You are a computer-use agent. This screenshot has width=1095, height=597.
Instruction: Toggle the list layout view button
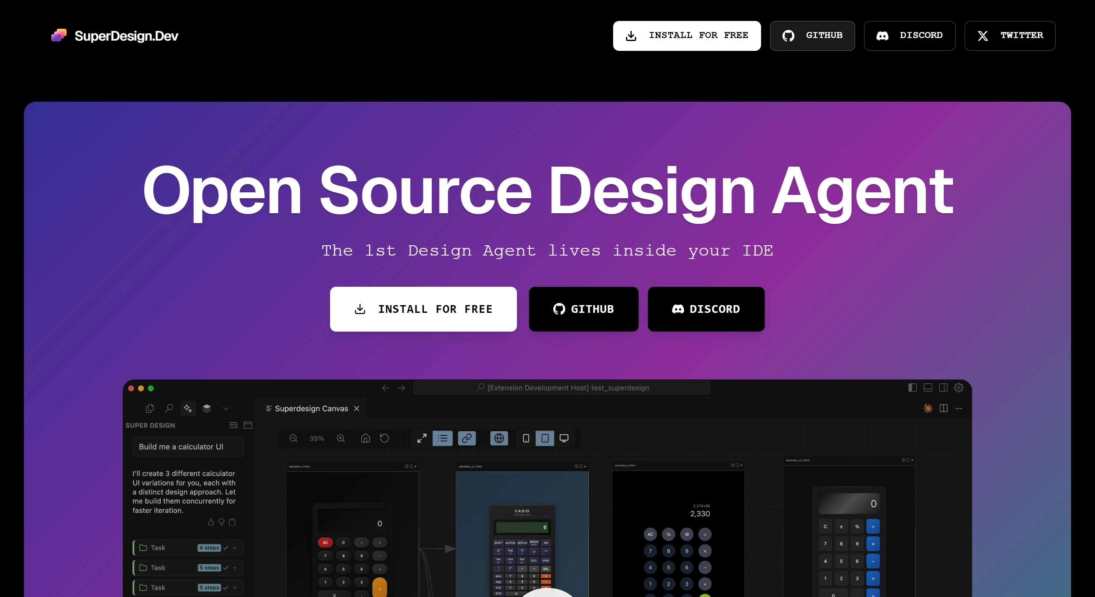click(443, 438)
